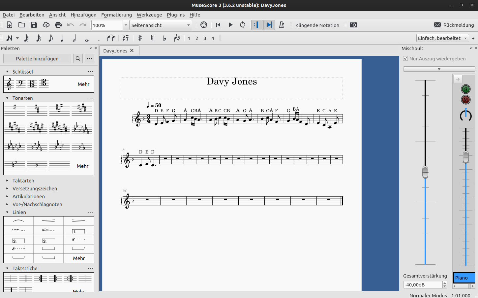Screen dimensions: 478x298
Task: Toggle loop playback icon
Action: (x=243, y=25)
